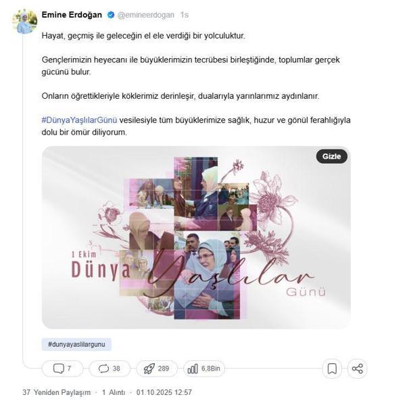Click the 289 boost count
The image size is (409, 401).
coord(164,369)
